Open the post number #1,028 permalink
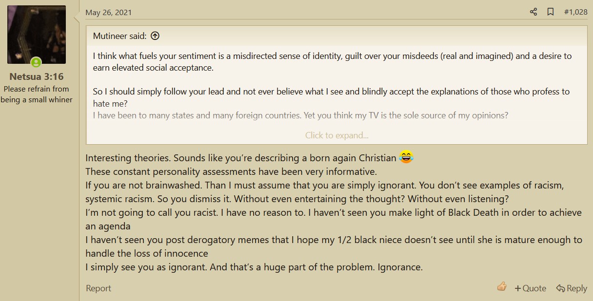Viewport: 593px width, 301px height. [x=575, y=12]
